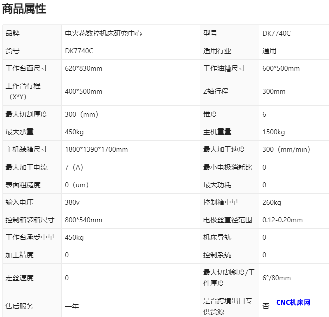Click the input voltage value 380v
The image size is (329, 317).
pos(72,202)
